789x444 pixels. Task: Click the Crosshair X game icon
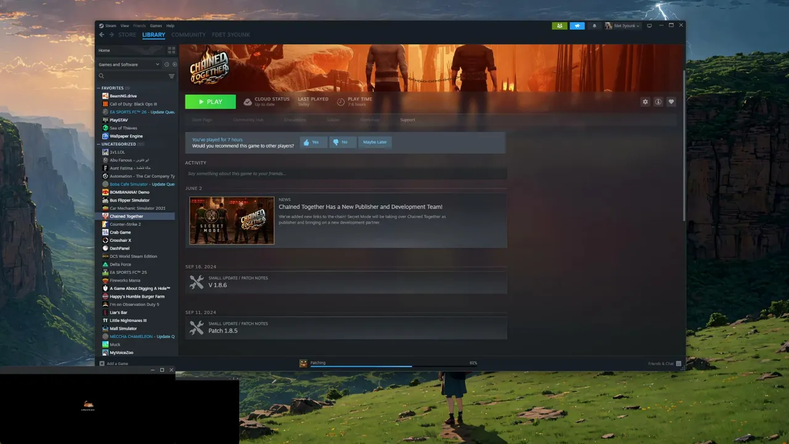pyautogui.click(x=105, y=240)
